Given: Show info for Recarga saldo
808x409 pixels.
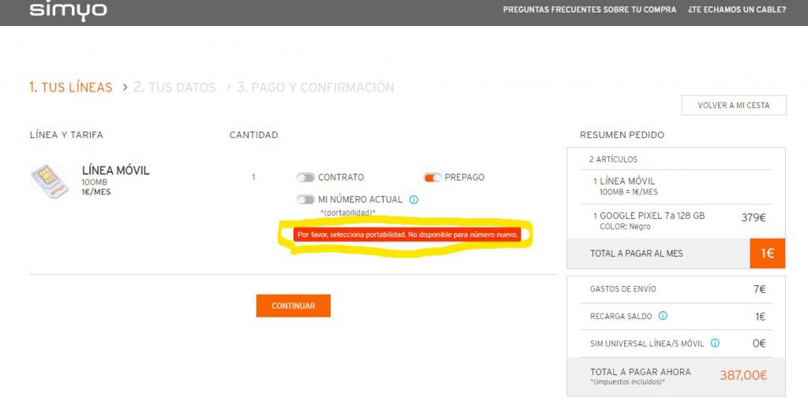Looking at the screenshot, I should click(x=663, y=316).
